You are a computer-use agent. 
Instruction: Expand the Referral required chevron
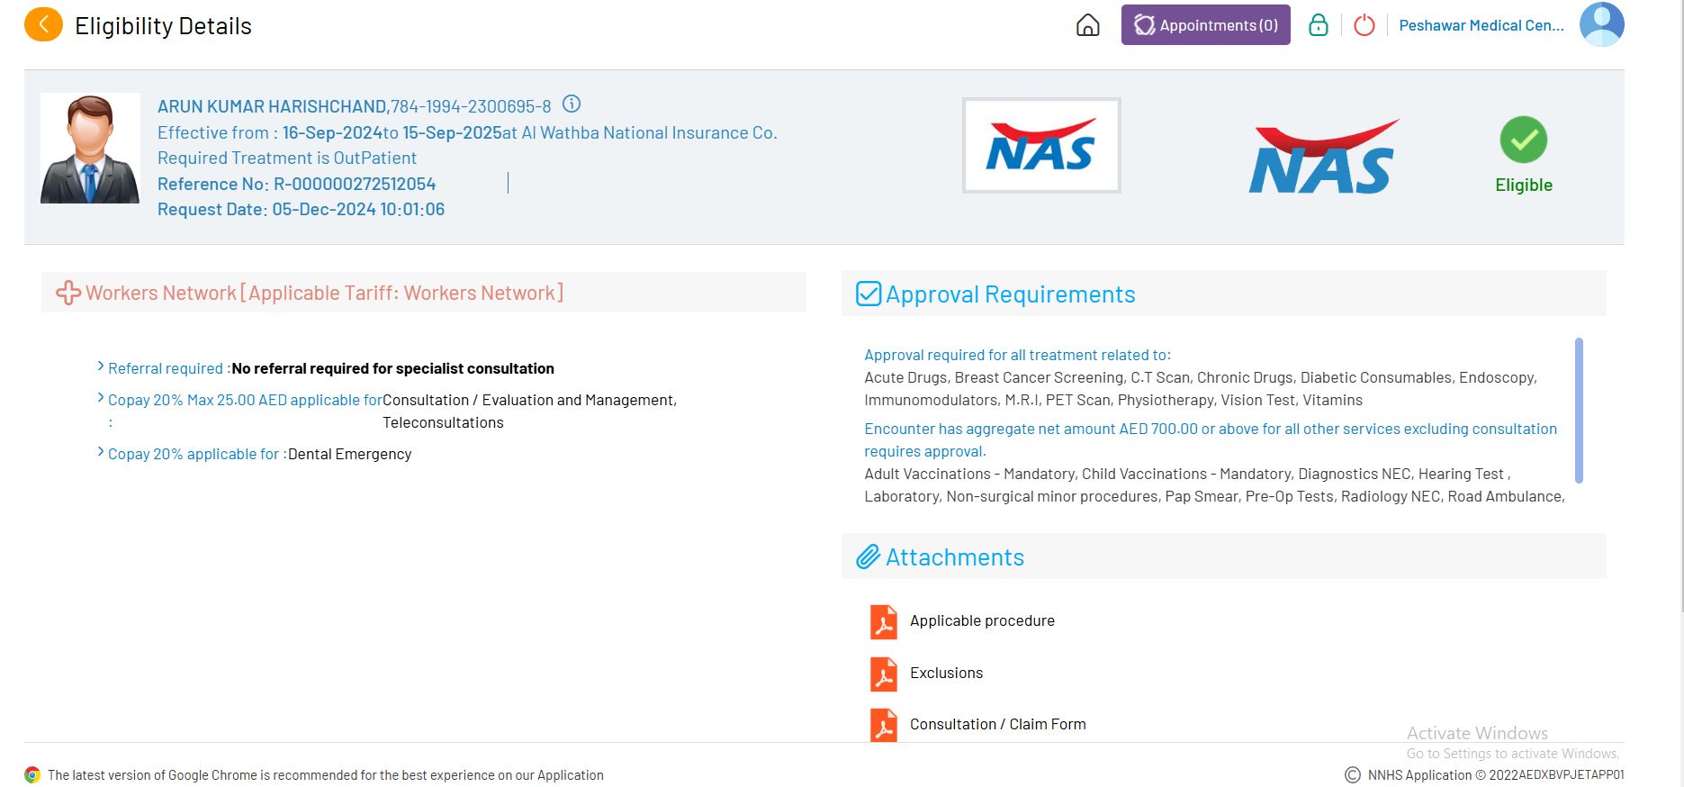(101, 366)
